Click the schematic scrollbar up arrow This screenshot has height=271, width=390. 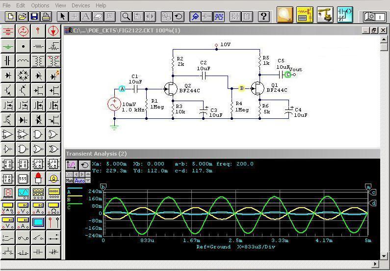tap(384, 39)
